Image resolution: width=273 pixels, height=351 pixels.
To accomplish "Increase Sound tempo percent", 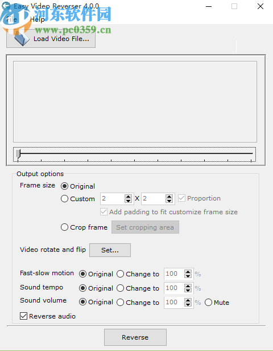I will click(x=188, y=286).
